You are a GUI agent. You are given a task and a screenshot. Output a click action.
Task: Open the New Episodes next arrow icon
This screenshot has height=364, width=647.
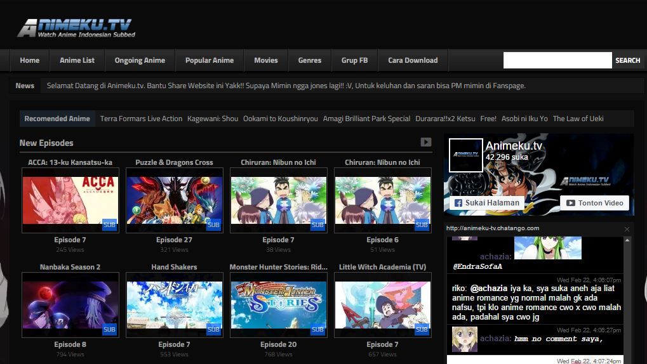coord(426,142)
